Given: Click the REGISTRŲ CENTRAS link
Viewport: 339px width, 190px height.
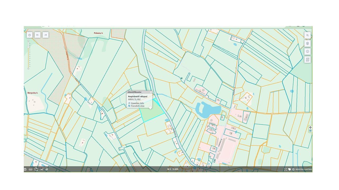Looking at the screenshot, I should click(x=304, y=169).
